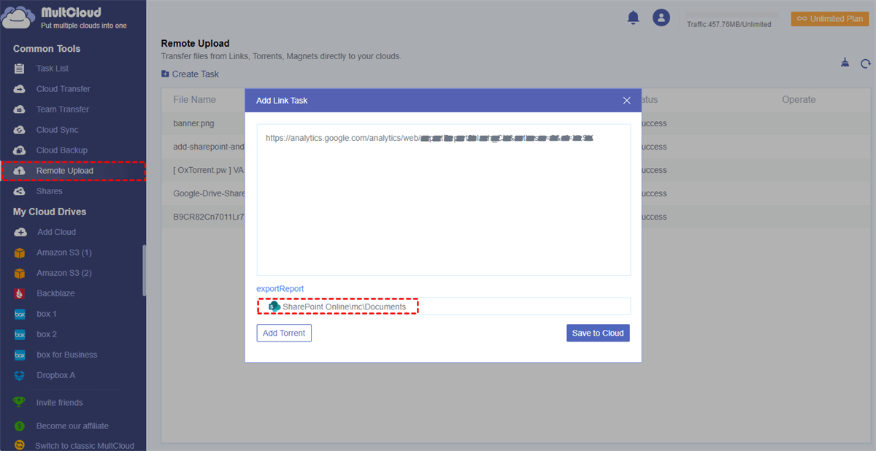
Task: Click Become our affiliate dollar icon
Action: coord(20,425)
